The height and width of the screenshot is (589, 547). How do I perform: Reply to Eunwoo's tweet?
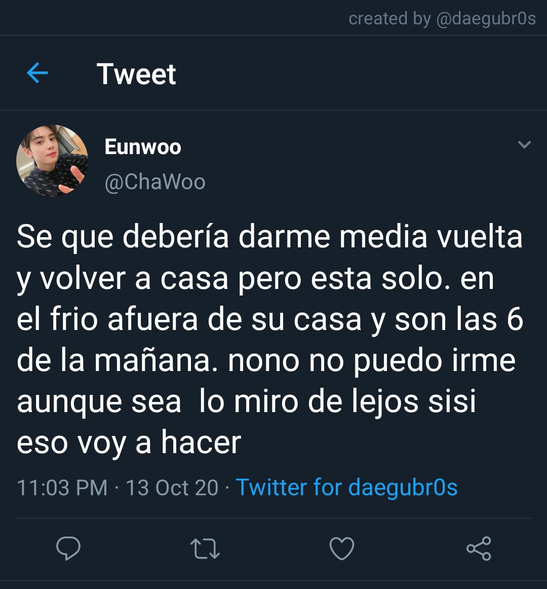click(x=68, y=548)
